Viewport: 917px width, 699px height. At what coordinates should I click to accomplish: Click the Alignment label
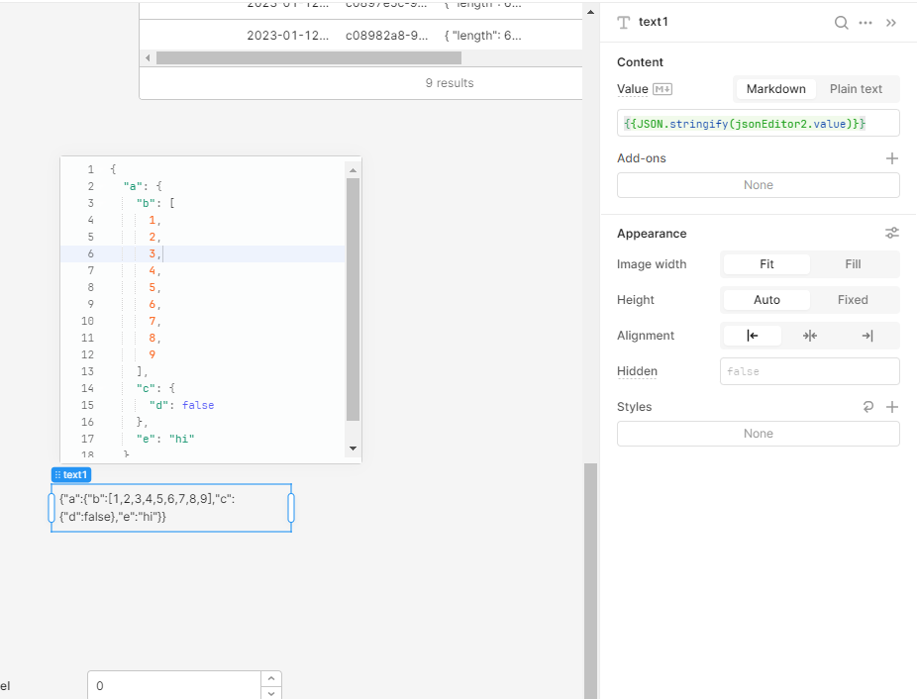tap(645, 336)
